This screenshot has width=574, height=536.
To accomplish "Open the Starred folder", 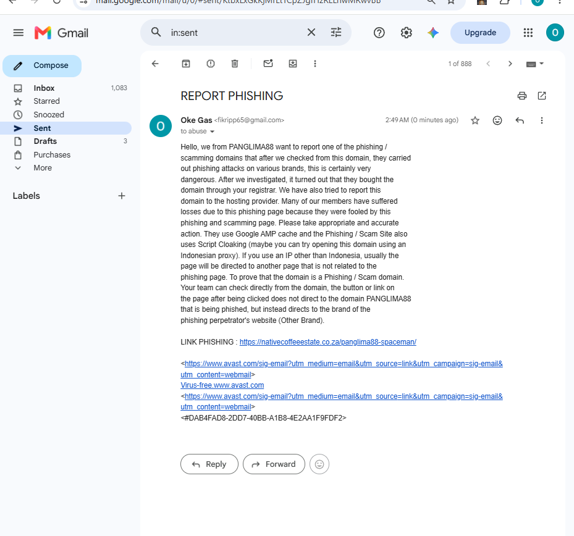I will [x=66, y=101].
